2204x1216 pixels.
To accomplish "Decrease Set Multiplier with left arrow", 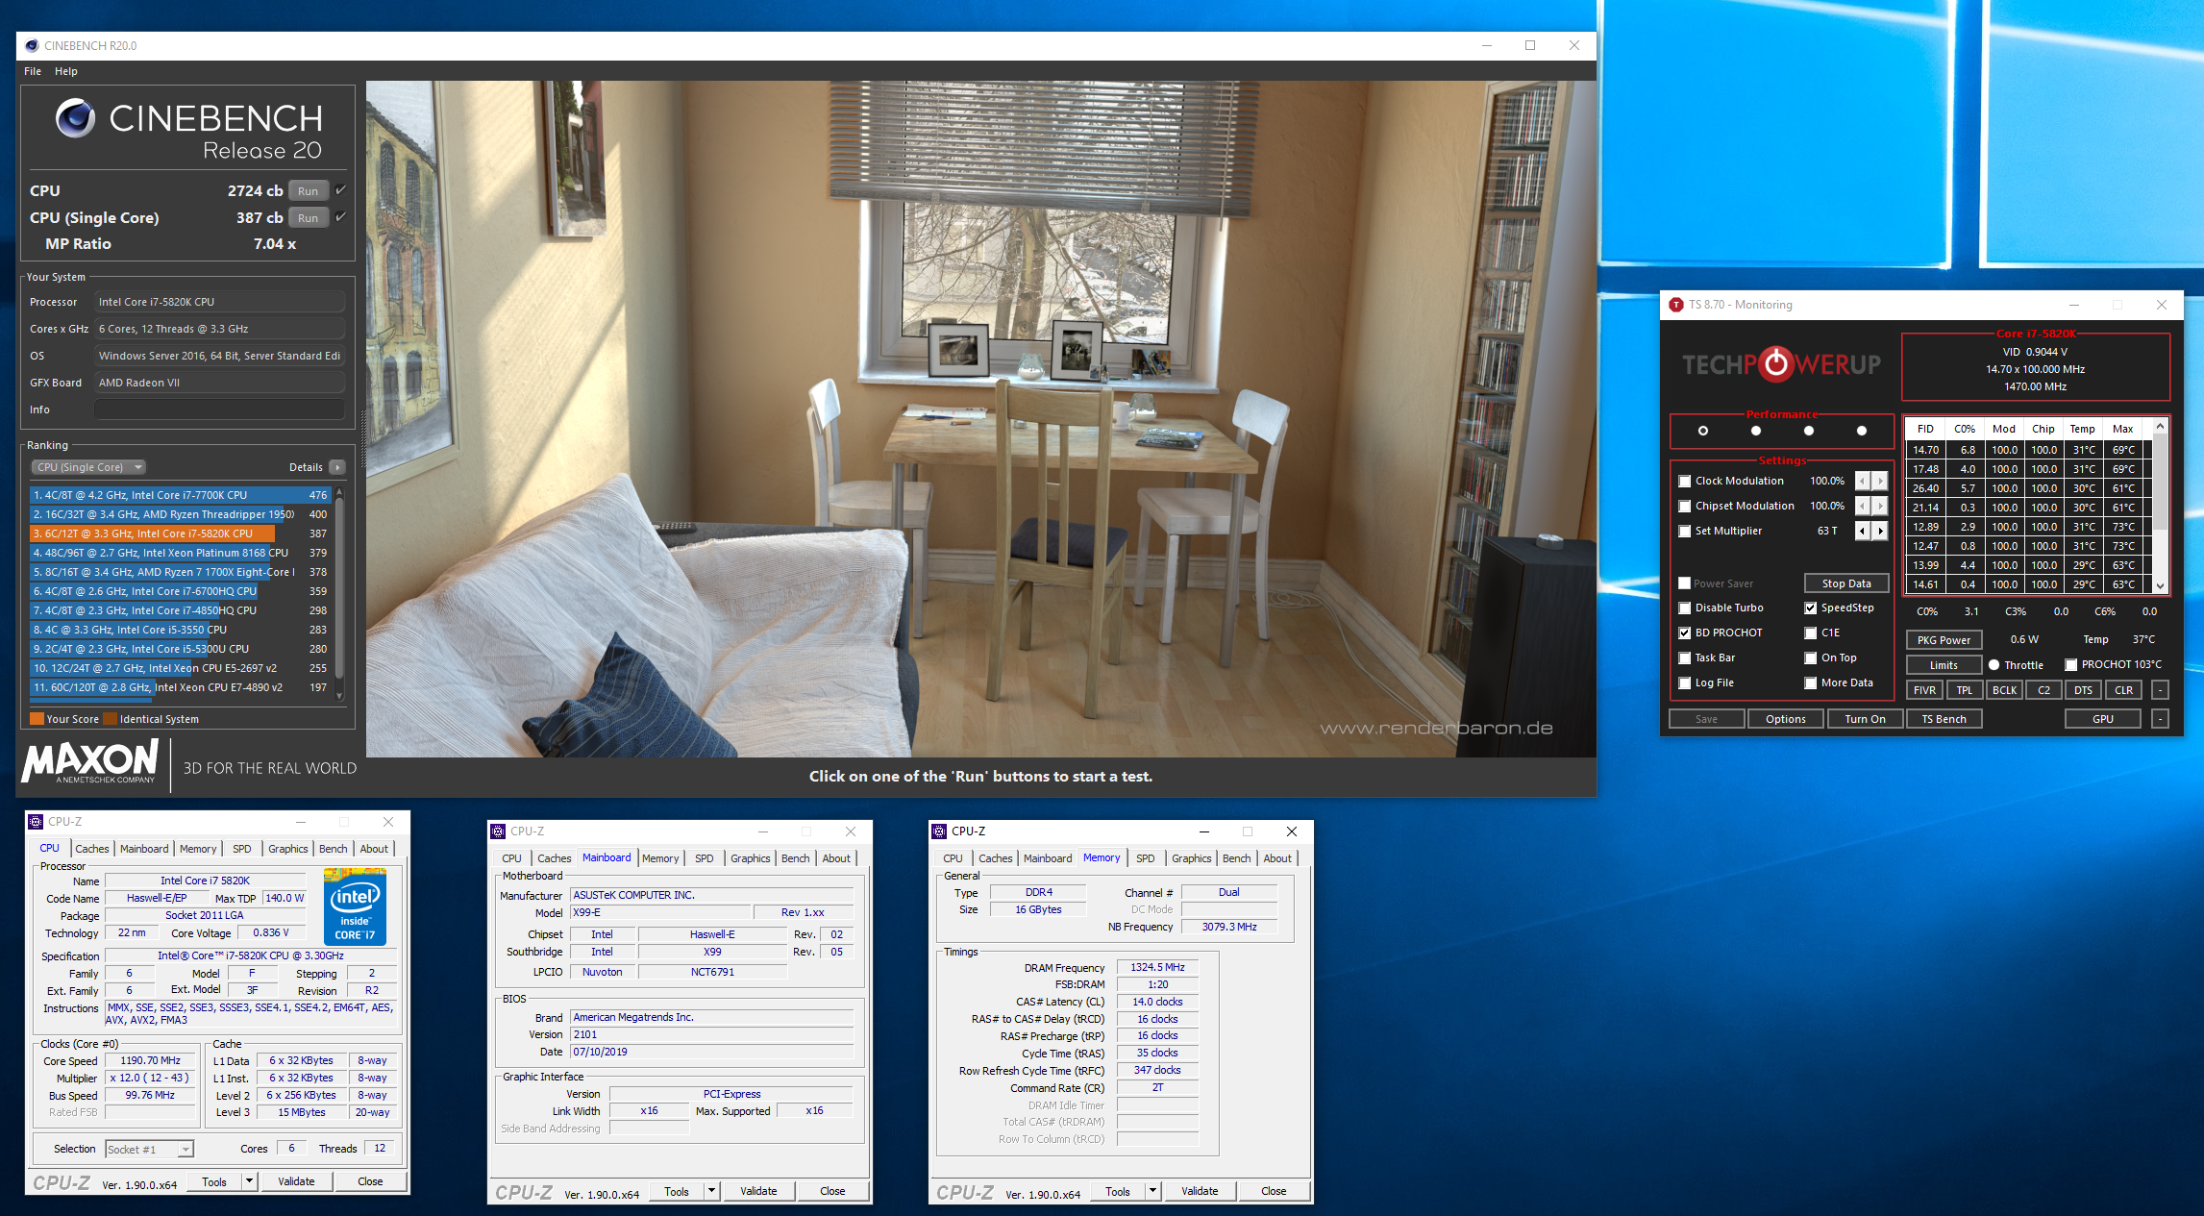I will [1862, 531].
